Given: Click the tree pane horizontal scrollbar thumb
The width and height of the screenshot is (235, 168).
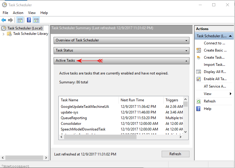Looking at the screenshot, I should (x=24, y=158).
